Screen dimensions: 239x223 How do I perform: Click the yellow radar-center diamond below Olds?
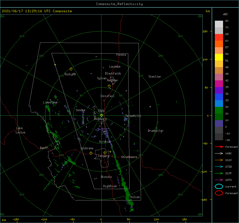101,115
